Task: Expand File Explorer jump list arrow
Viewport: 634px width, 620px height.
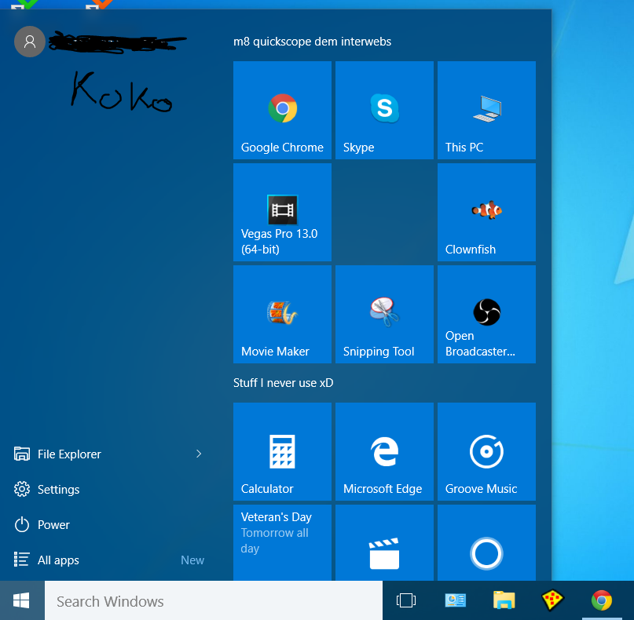Action: [x=199, y=454]
